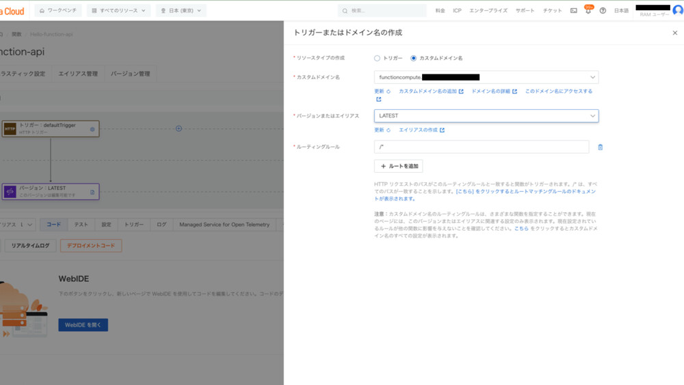Image resolution: width=684 pixels, height=385 pixels.
Task: Click into the routing rule path field
Action: [481, 147]
